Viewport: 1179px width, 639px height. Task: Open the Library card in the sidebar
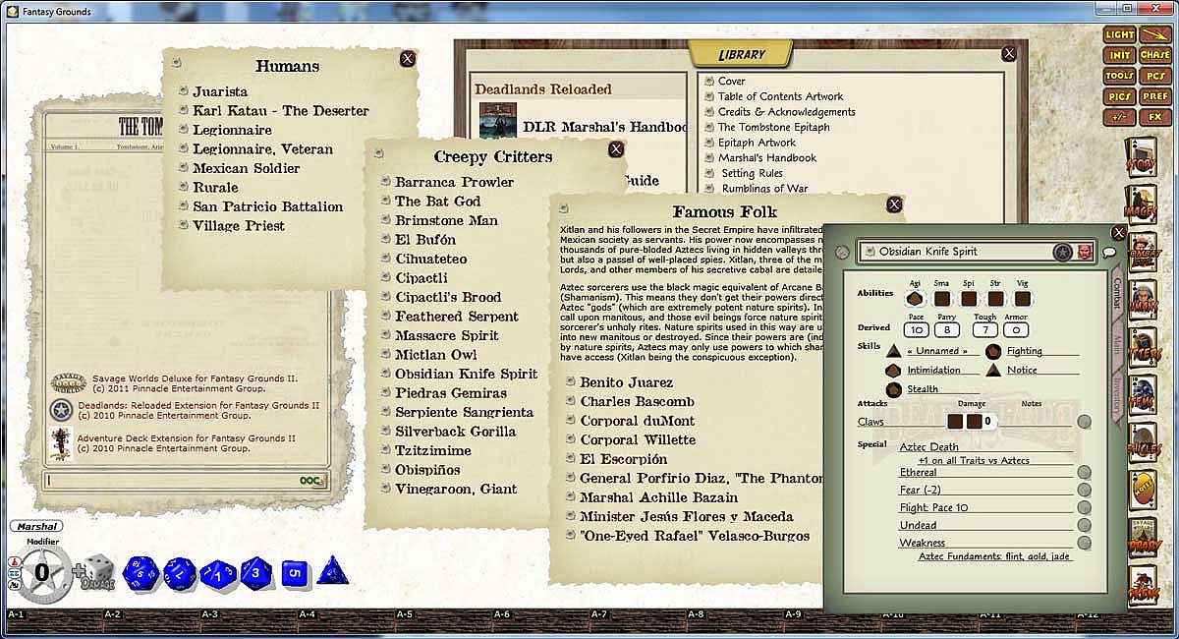click(x=1143, y=539)
